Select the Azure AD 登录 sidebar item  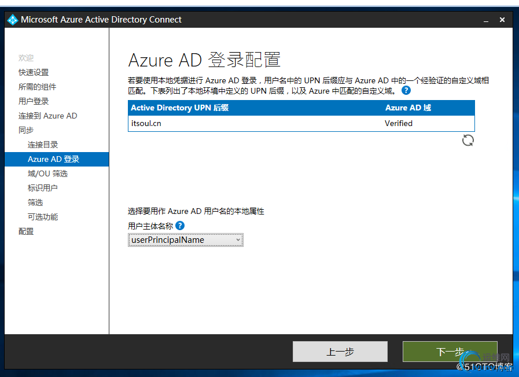pyautogui.click(x=57, y=159)
